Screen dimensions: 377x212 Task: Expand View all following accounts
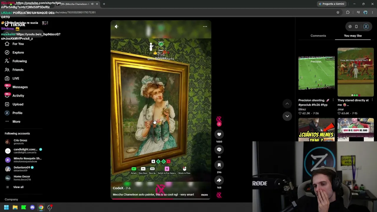[x=18, y=187]
